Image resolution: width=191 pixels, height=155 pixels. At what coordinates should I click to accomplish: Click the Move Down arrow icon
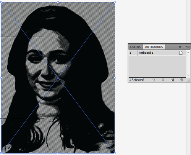pyautogui.click(x=163, y=80)
